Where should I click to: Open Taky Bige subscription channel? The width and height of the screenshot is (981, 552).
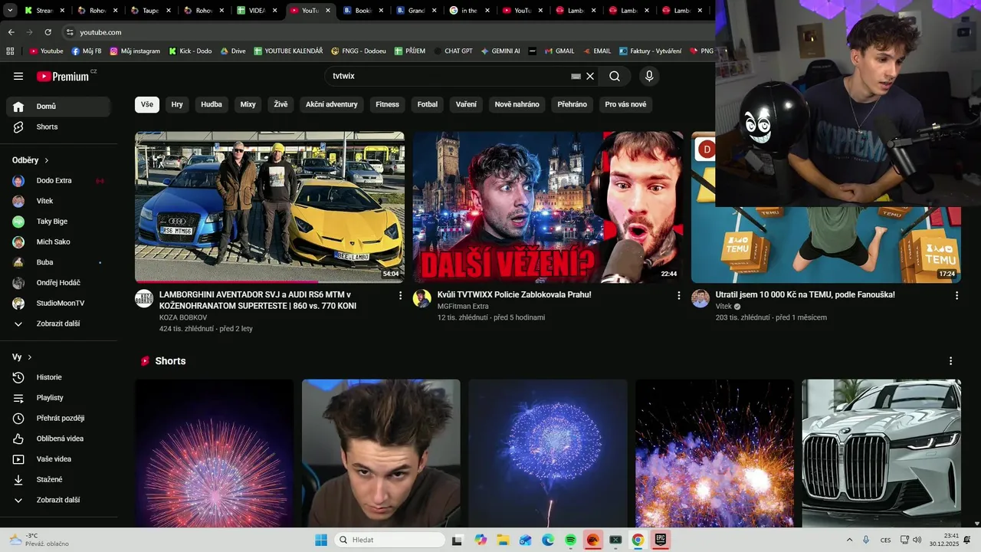[58, 222]
